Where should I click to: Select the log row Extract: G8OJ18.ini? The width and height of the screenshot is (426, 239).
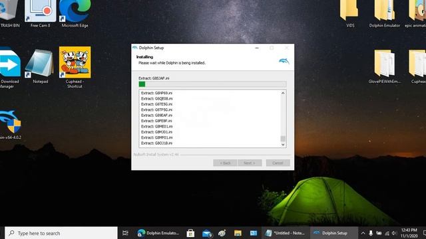coord(156,143)
